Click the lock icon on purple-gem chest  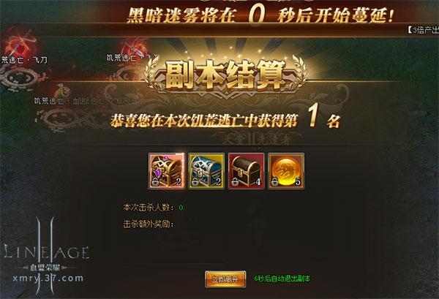click(x=155, y=183)
